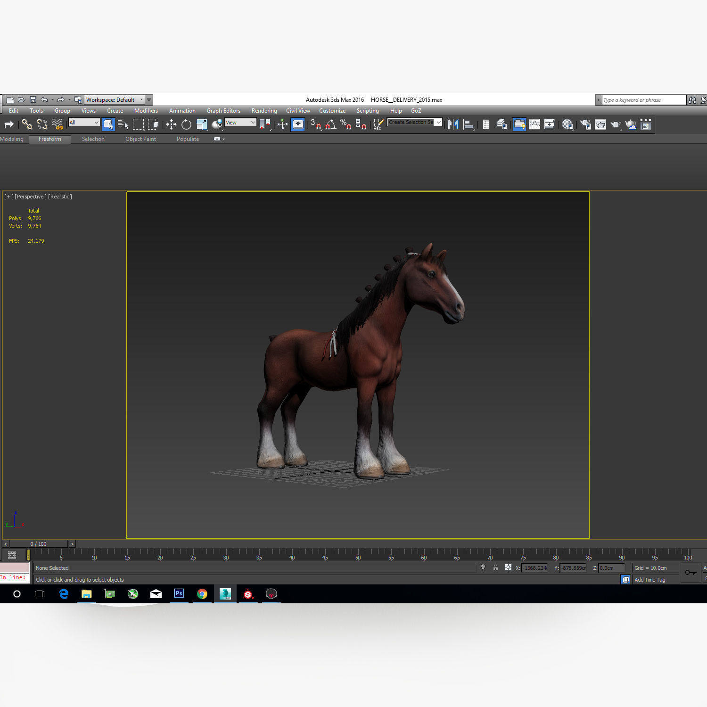Open the Workspace: Default dropdown
Viewport: 707px width, 707px height.
click(115, 99)
